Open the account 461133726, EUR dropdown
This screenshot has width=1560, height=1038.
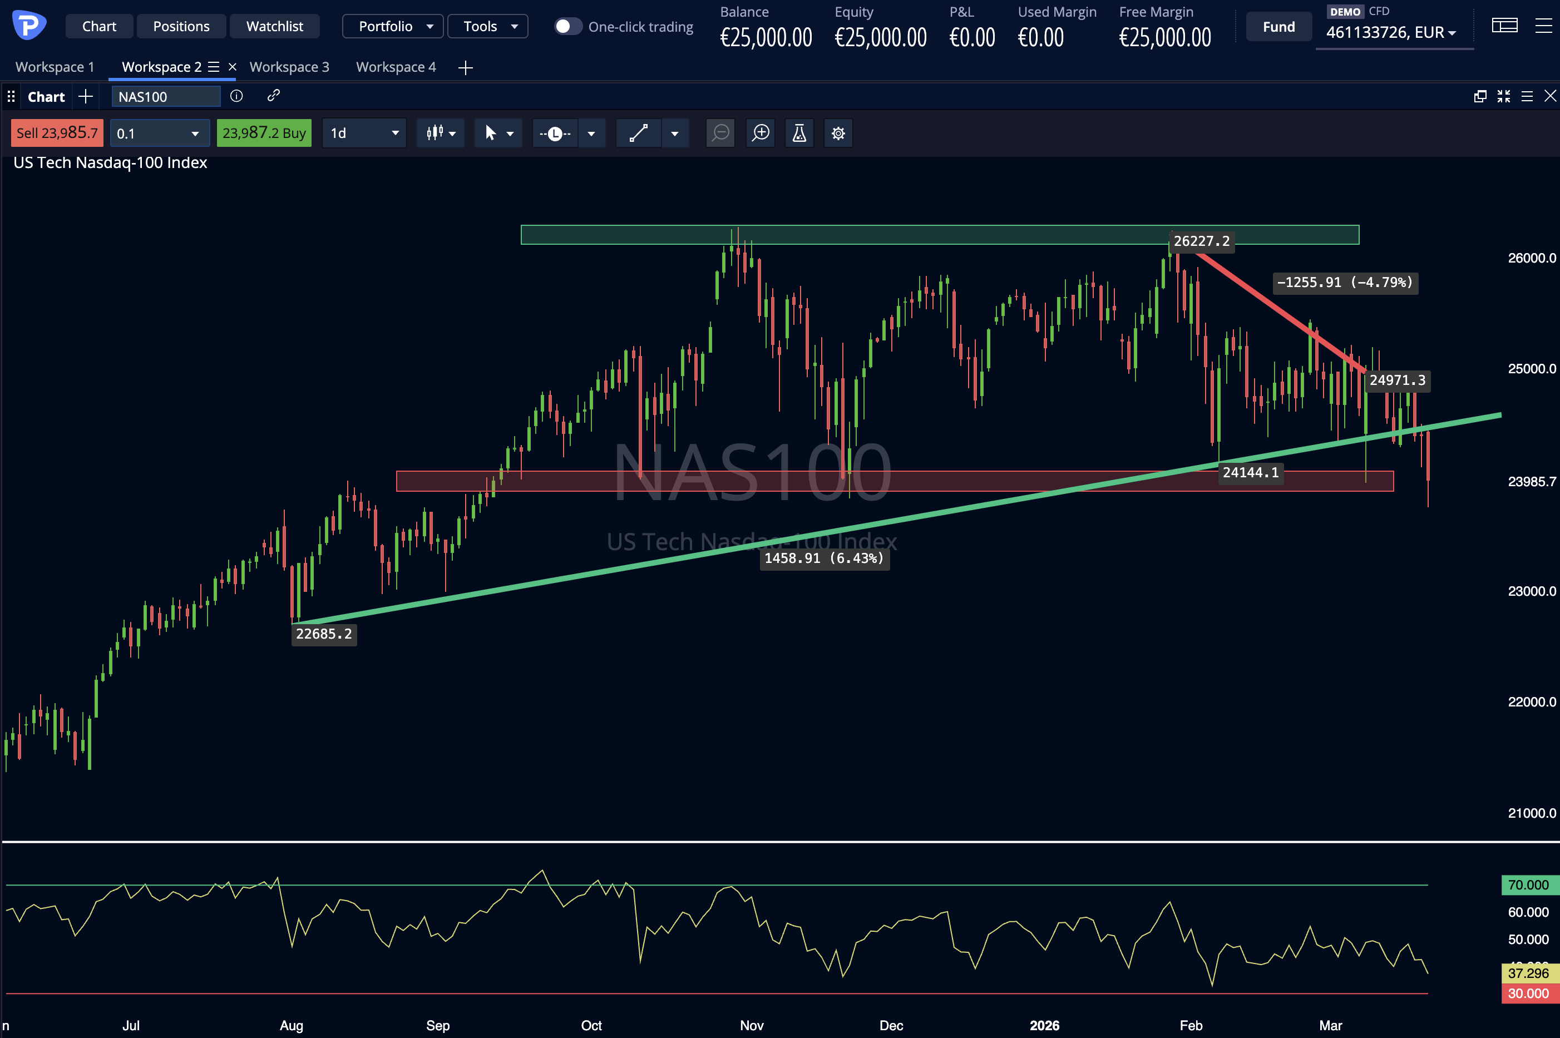1393,32
